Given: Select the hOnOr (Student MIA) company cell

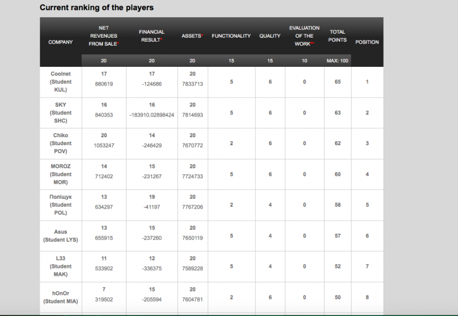Looking at the screenshot, I should [x=60, y=297].
